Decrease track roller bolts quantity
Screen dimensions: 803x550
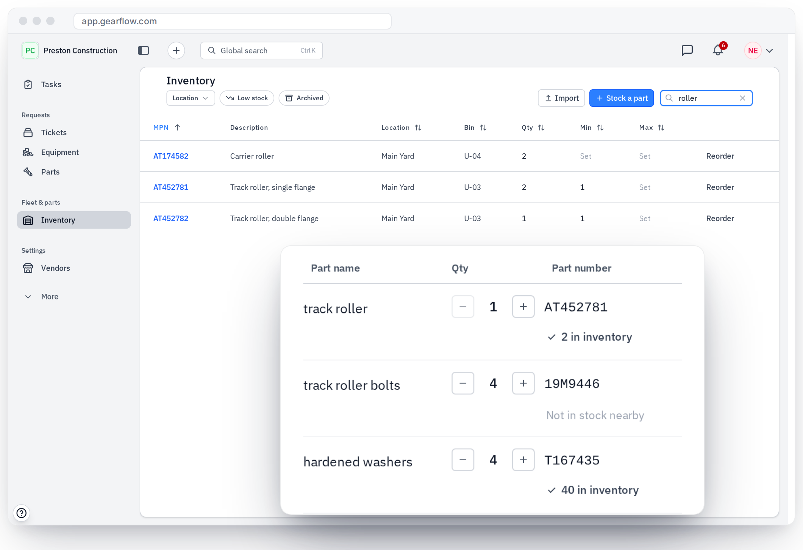463,383
